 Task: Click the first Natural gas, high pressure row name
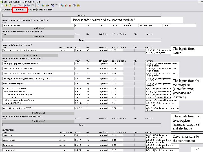(38, 64)
